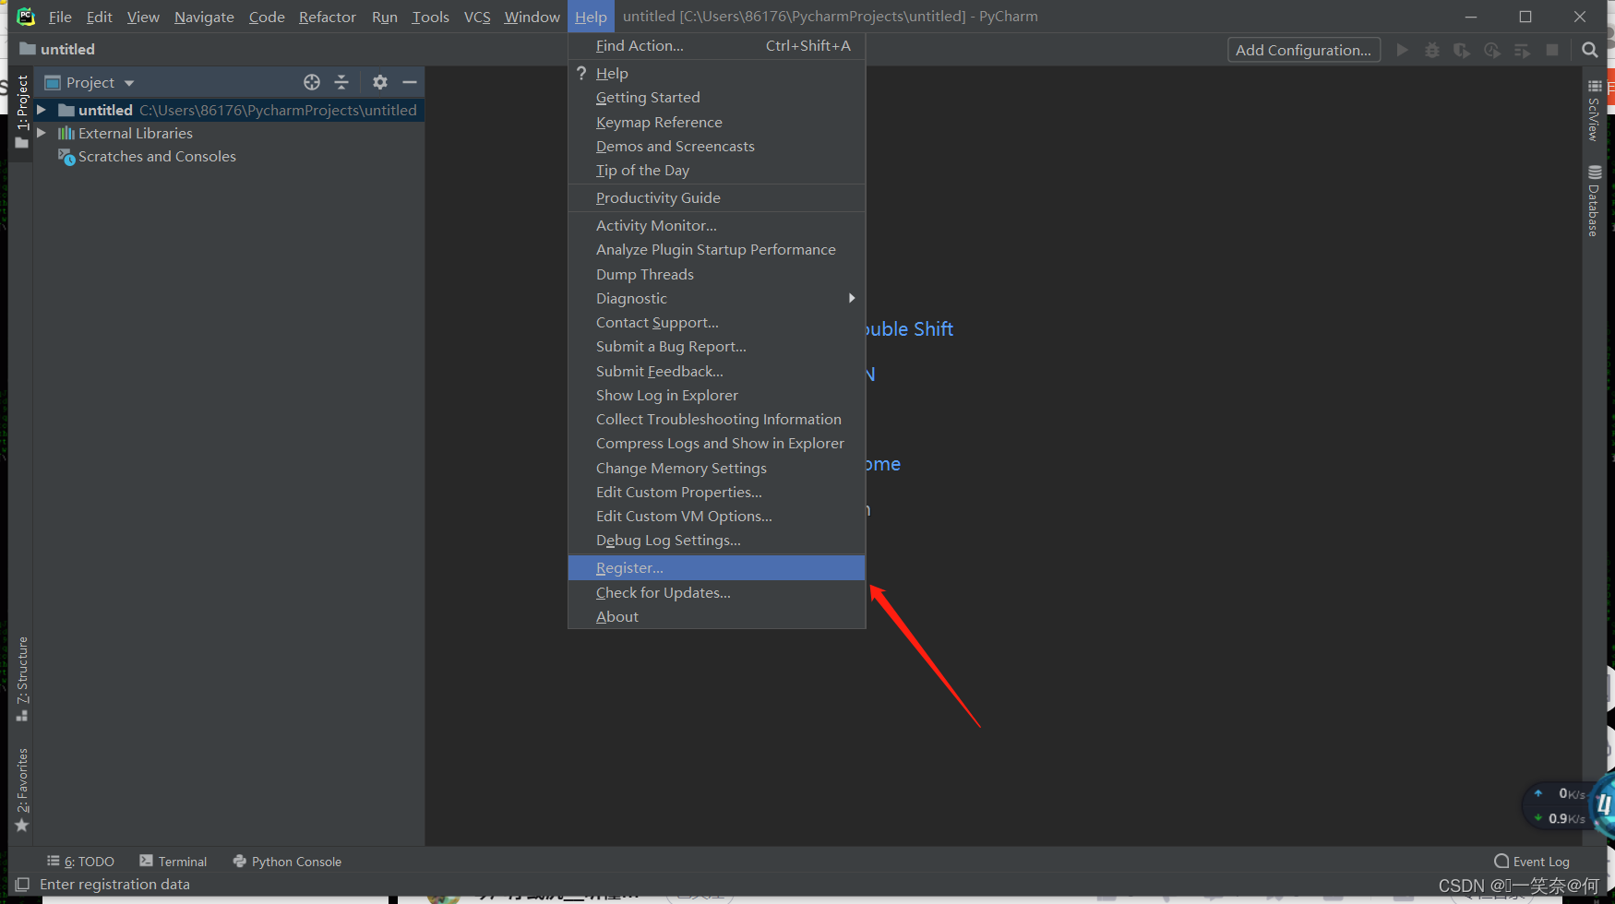The height and width of the screenshot is (904, 1615).
Task: Choose Contact Support
Action: [717, 322]
